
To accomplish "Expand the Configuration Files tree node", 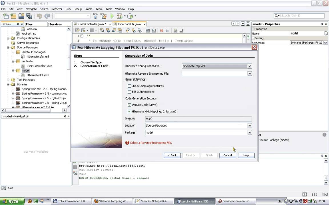I will 8,38.
